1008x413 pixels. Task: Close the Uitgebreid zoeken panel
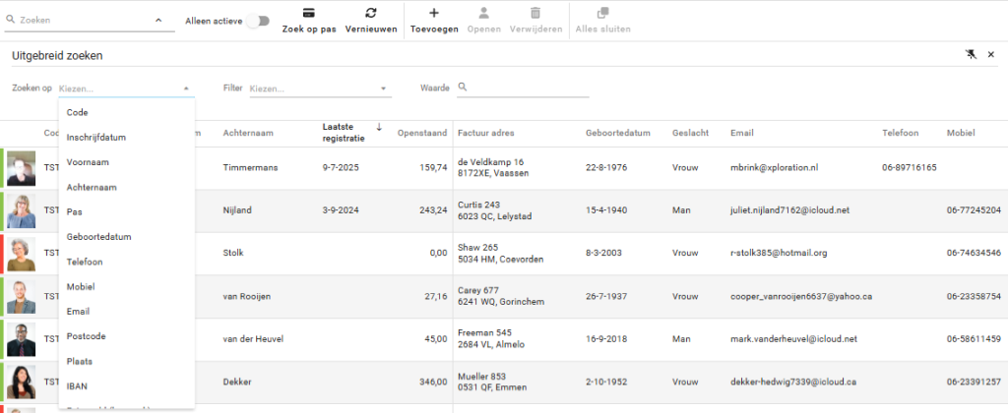pyautogui.click(x=990, y=55)
